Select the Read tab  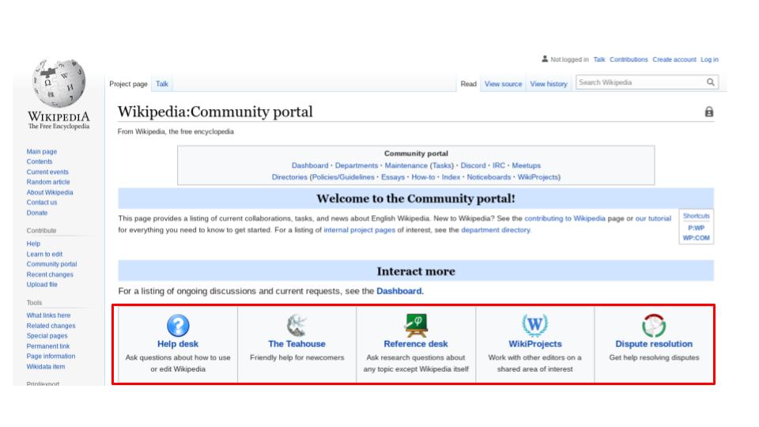point(468,84)
